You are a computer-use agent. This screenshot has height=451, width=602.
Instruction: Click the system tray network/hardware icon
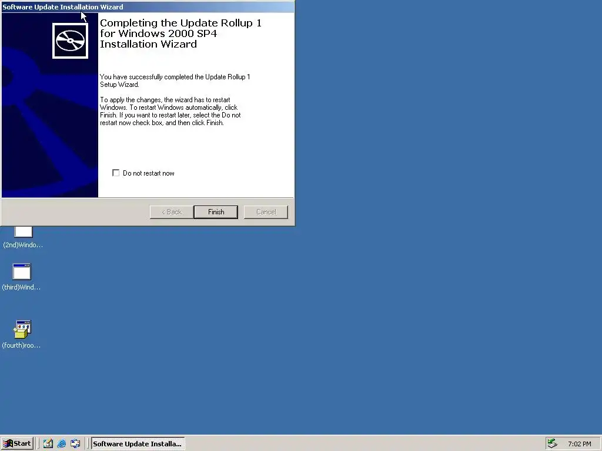pos(552,444)
